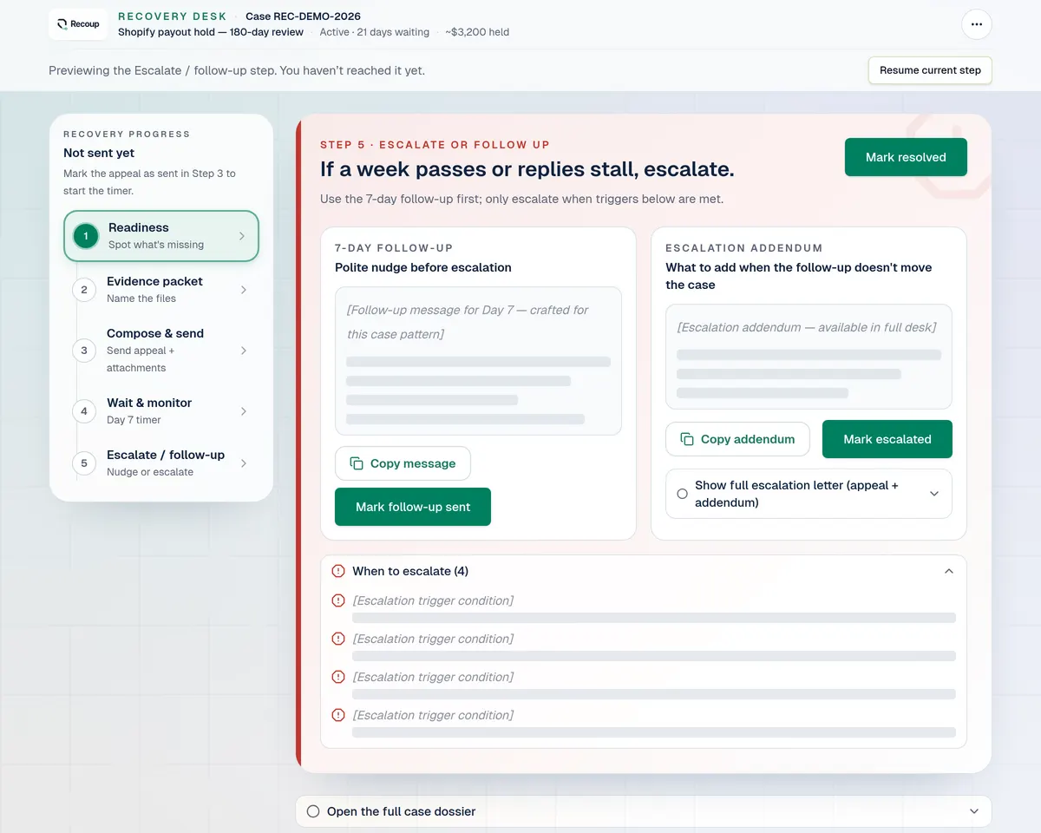The width and height of the screenshot is (1041, 833).
Task: Click the alert icon beside When to escalate
Action: (x=338, y=571)
